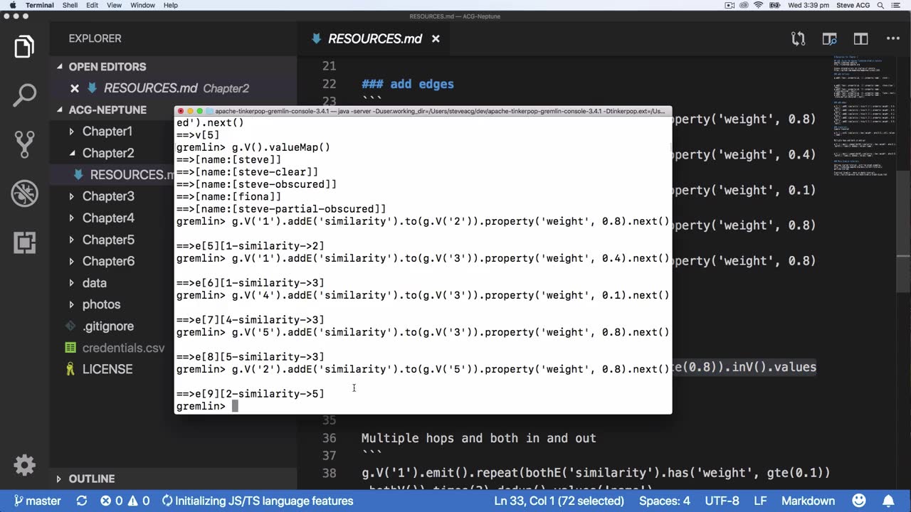
Task: Select the RESOURCES.md editor tab
Action: pos(375,39)
